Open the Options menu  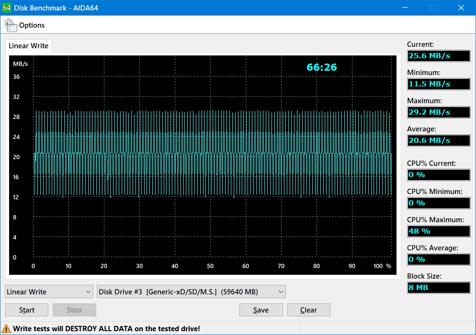pos(32,25)
